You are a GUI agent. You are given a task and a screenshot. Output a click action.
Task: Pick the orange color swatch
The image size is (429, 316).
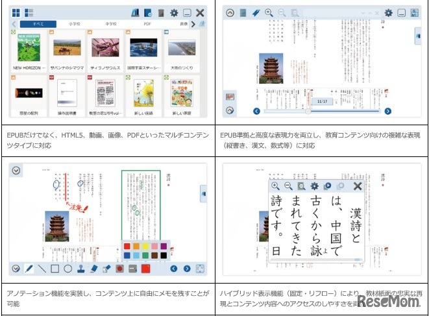(136, 246)
